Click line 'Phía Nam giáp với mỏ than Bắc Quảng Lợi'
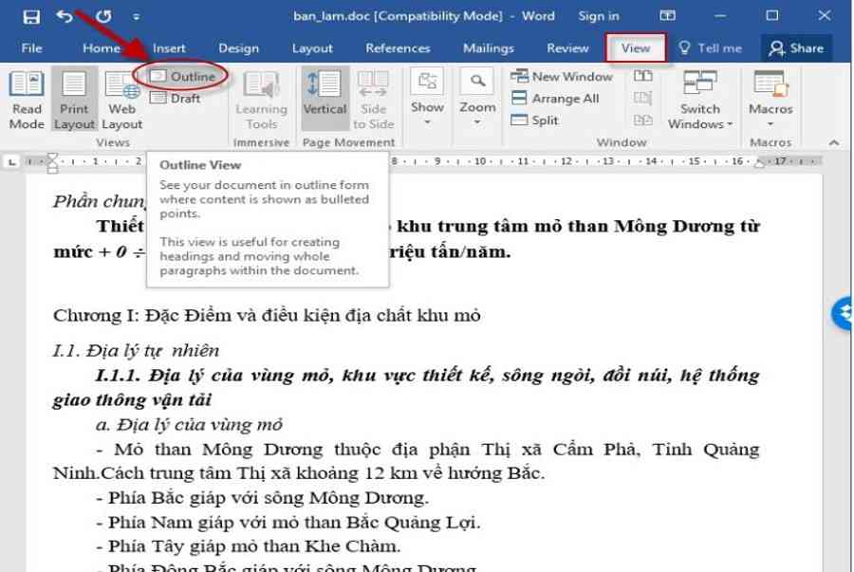 288,522
